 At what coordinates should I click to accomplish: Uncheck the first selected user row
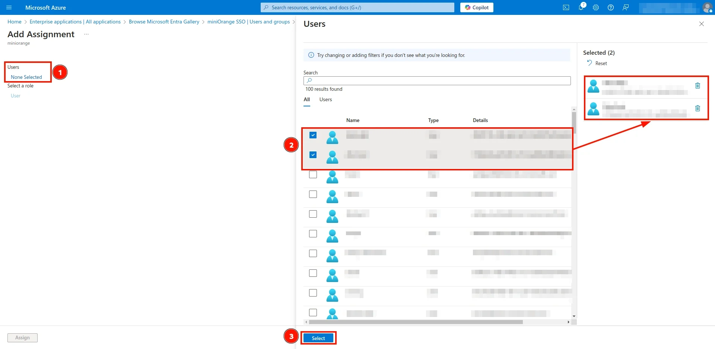click(x=313, y=135)
